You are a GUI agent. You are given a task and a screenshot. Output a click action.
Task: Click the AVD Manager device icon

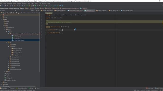point(49,6)
